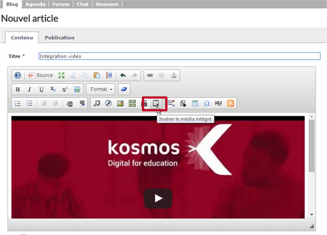Click the eraser remove-format icon

(x=124, y=89)
